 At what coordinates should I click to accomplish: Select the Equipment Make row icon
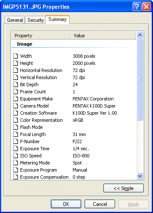click(16, 99)
